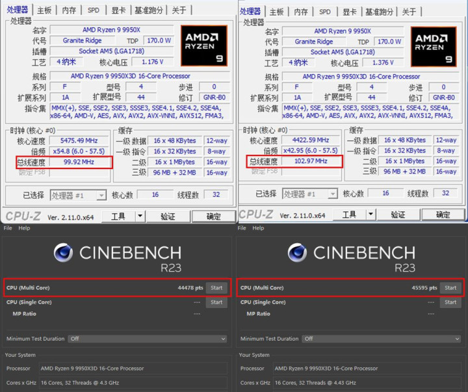Image resolution: width=468 pixels, height=392 pixels.
Task: Expand the 处理器 #1 dropdown in right CPU-Z
Action: [x=334, y=194]
